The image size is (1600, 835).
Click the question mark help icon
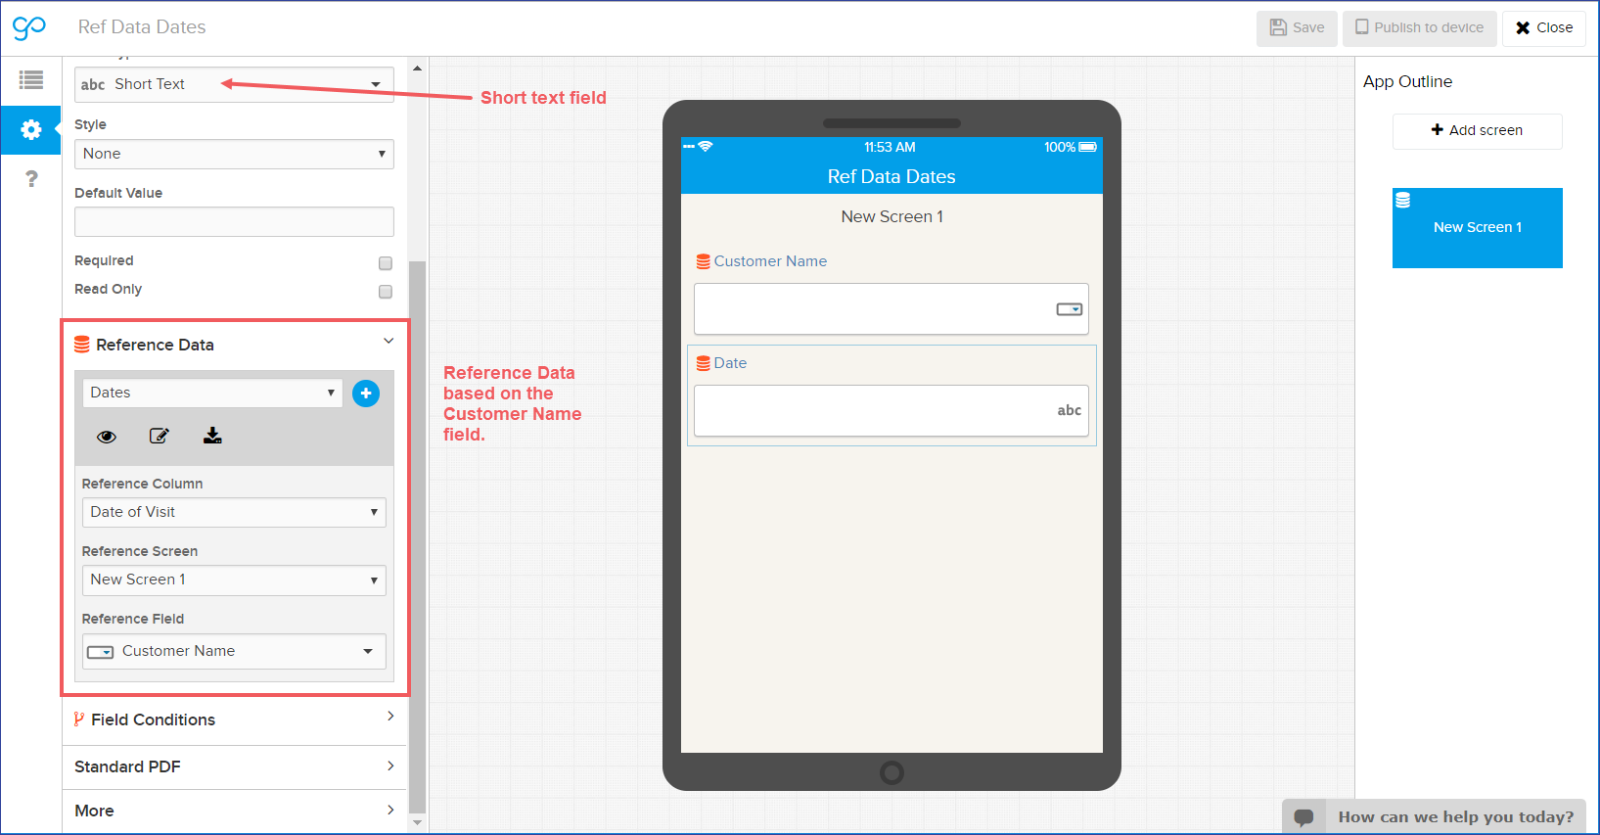(x=31, y=179)
